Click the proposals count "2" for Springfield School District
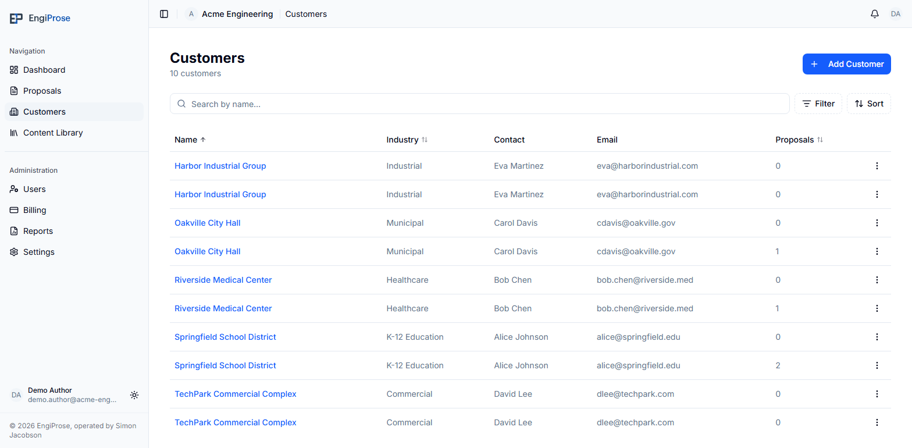This screenshot has width=912, height=448. [778, 365]
